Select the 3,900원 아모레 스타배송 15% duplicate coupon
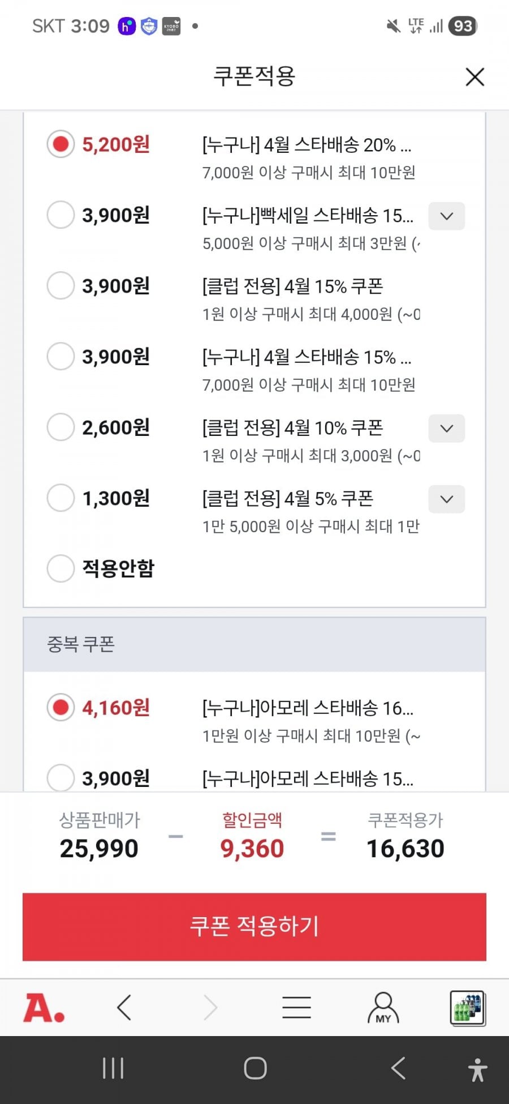 pos(61,778)
